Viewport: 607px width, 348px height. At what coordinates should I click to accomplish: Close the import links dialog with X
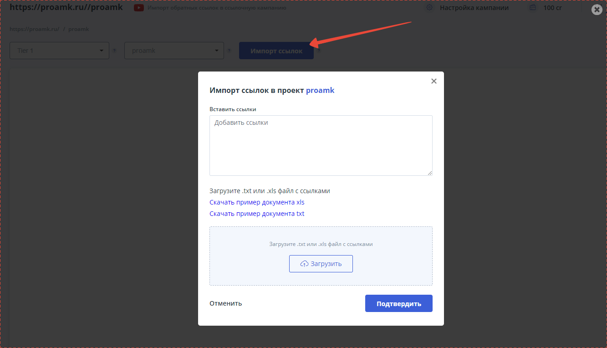[434, 81]
